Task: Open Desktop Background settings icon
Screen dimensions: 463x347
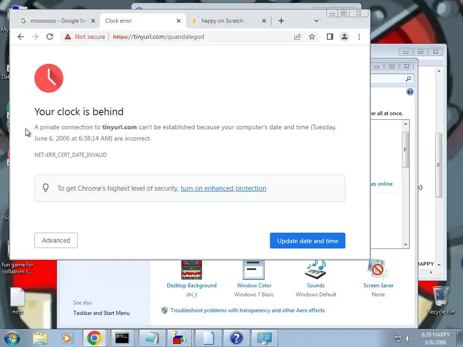Action: tap(192, 270)
